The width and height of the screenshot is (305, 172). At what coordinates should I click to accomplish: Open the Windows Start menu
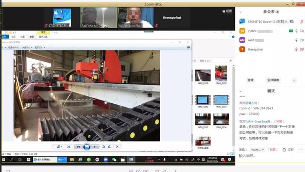(x=3, y=160)
